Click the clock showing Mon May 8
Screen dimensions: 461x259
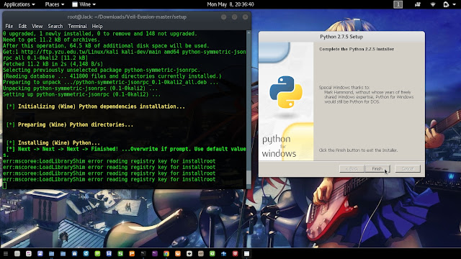pyautogui.click(x=230, y=4)
